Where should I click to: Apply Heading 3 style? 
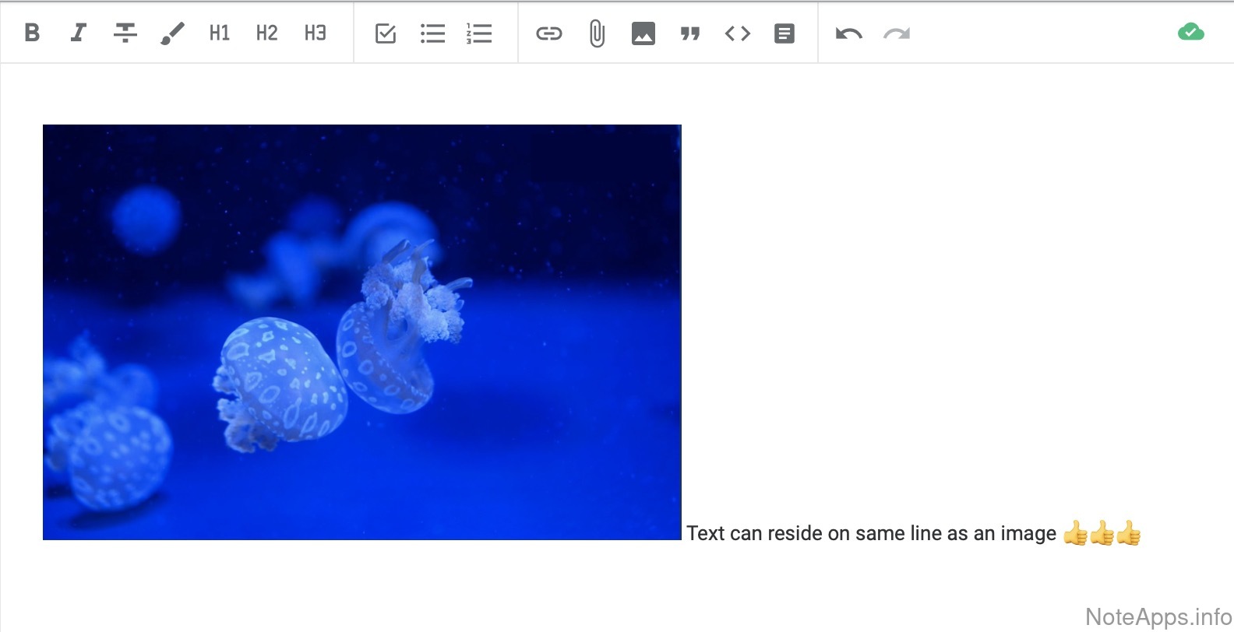pyautogui.click(x=315, y=33)
